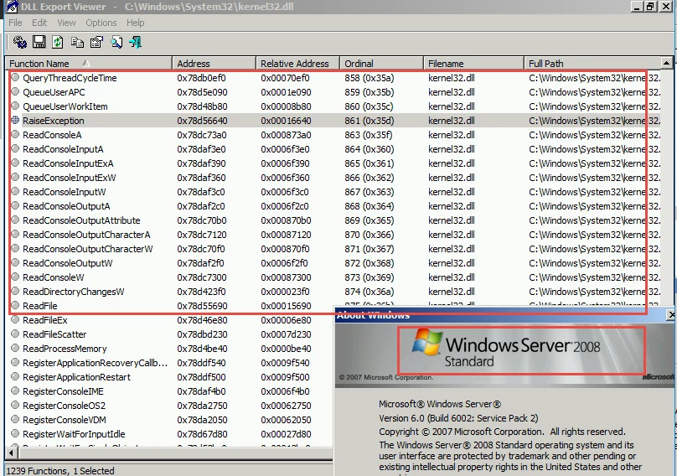
Task: Click address 0x78d4be40 of ReadProcessMemory
Action: (202, 349)
